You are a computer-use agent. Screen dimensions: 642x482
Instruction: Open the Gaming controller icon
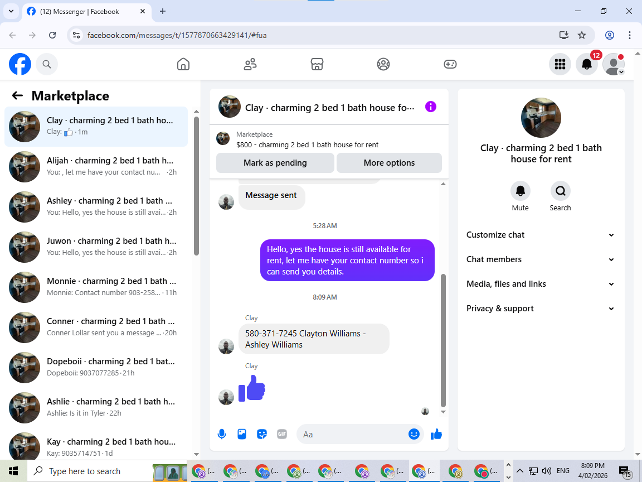coord(450,64)
